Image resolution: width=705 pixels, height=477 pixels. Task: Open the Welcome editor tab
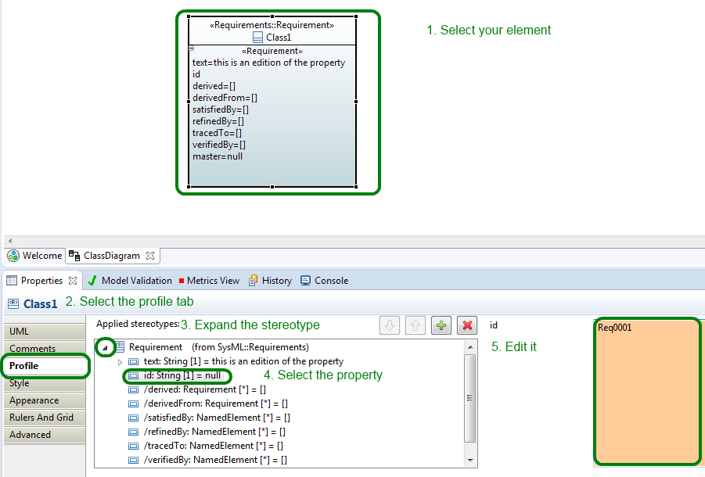coord(35,256)
